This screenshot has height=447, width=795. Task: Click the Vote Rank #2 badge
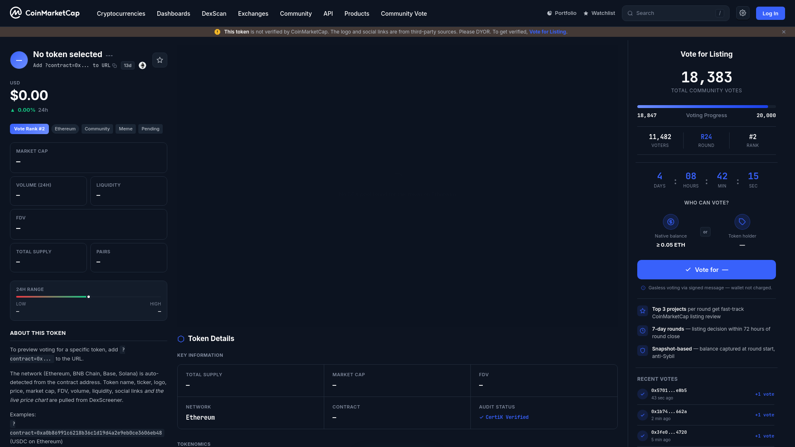tap(29, 129)
